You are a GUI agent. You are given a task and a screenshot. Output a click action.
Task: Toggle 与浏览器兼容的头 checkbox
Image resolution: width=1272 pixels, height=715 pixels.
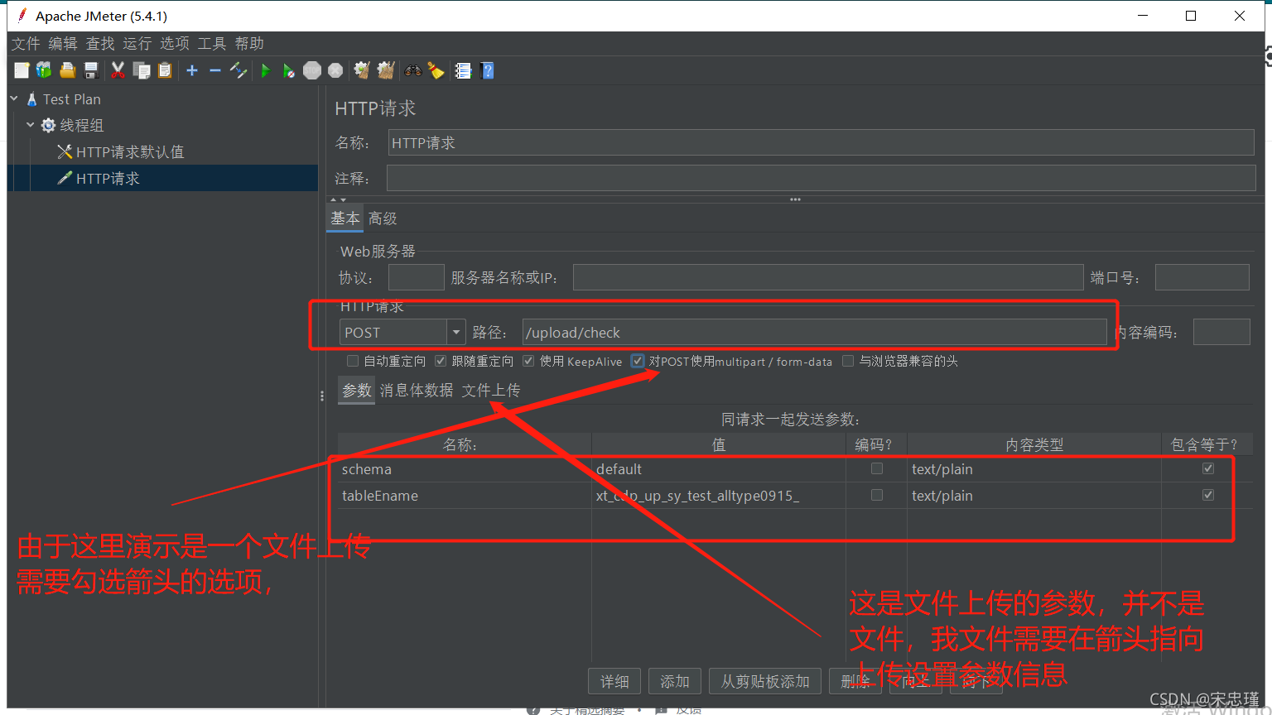[x=848, y=361]
